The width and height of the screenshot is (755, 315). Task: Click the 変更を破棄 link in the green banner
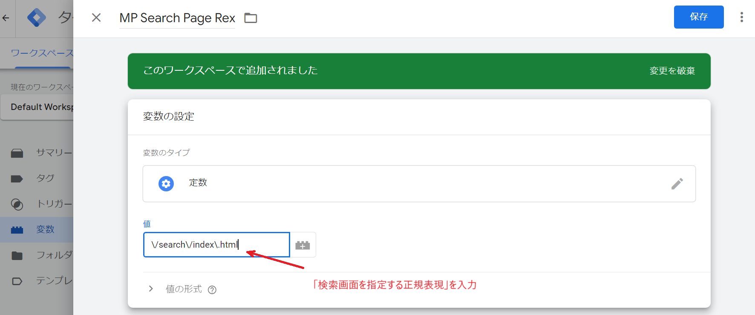pos(672,71)
